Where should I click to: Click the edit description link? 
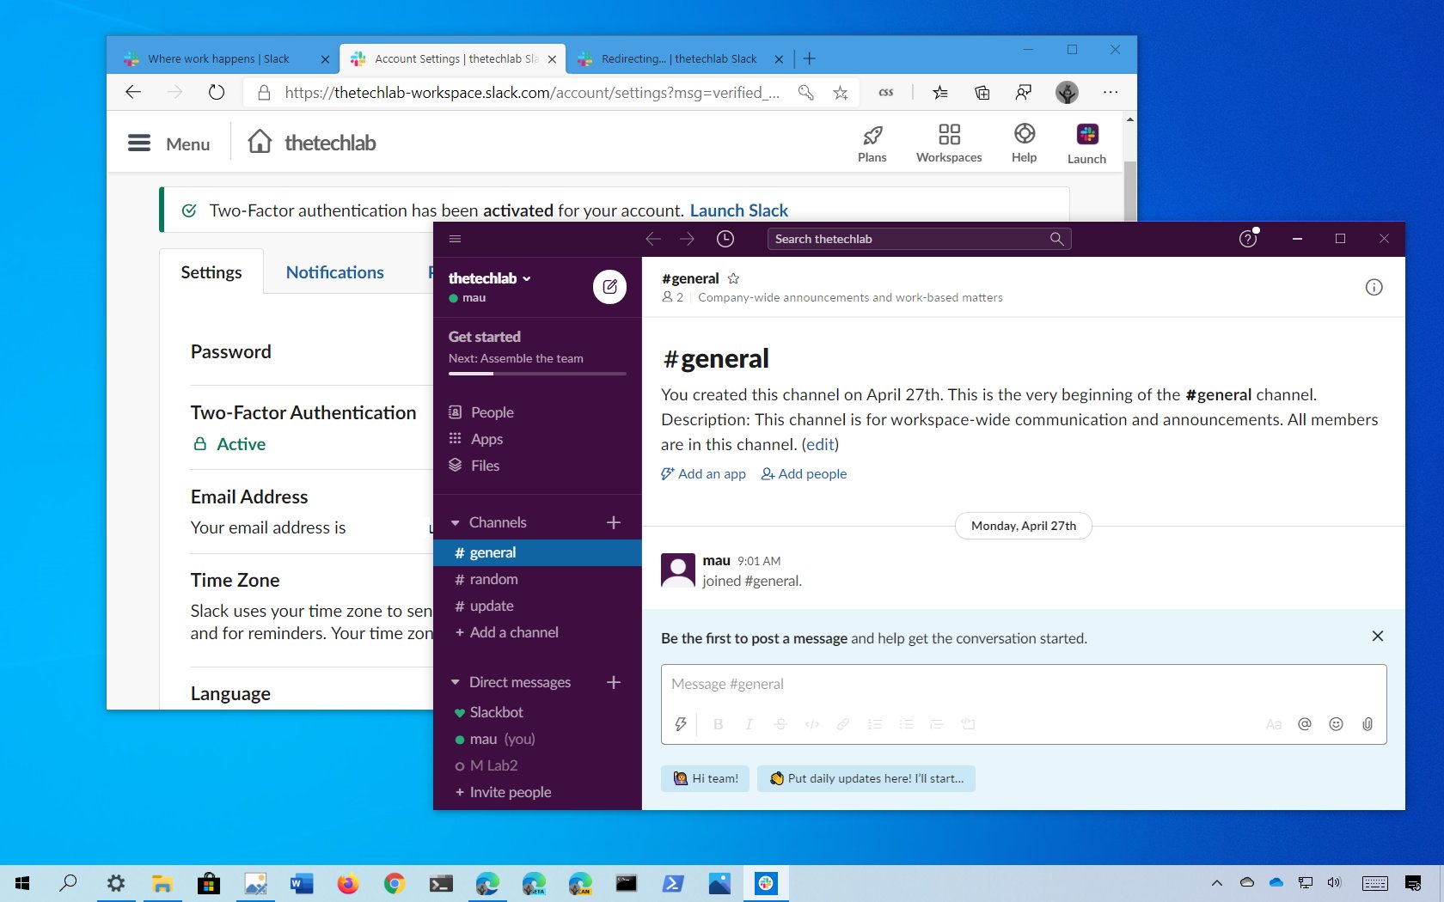click(x=820, y=444)
